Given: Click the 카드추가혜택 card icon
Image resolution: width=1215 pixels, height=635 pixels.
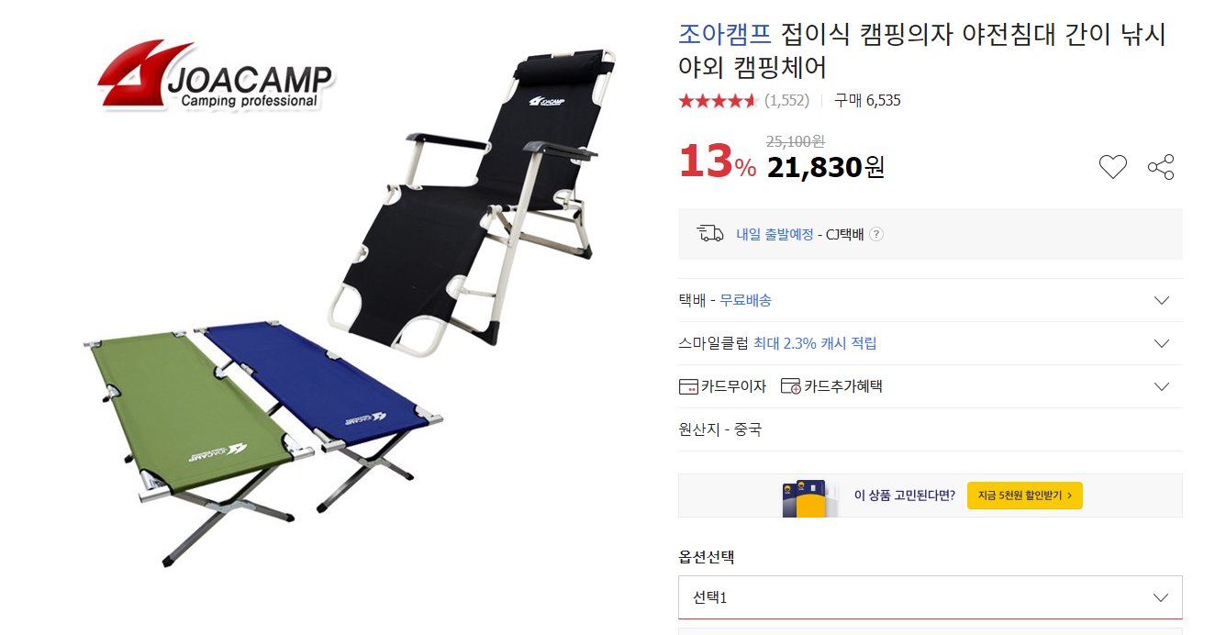Looking at the screenshot, I should [x=790, y=386].
